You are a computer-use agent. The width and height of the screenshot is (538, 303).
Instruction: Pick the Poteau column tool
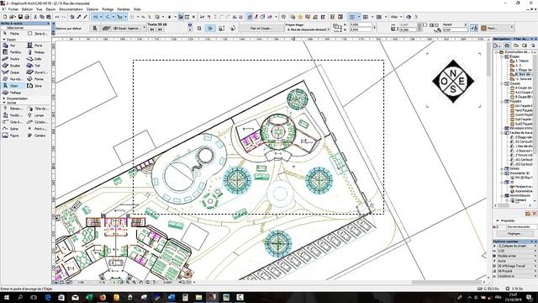36,52
